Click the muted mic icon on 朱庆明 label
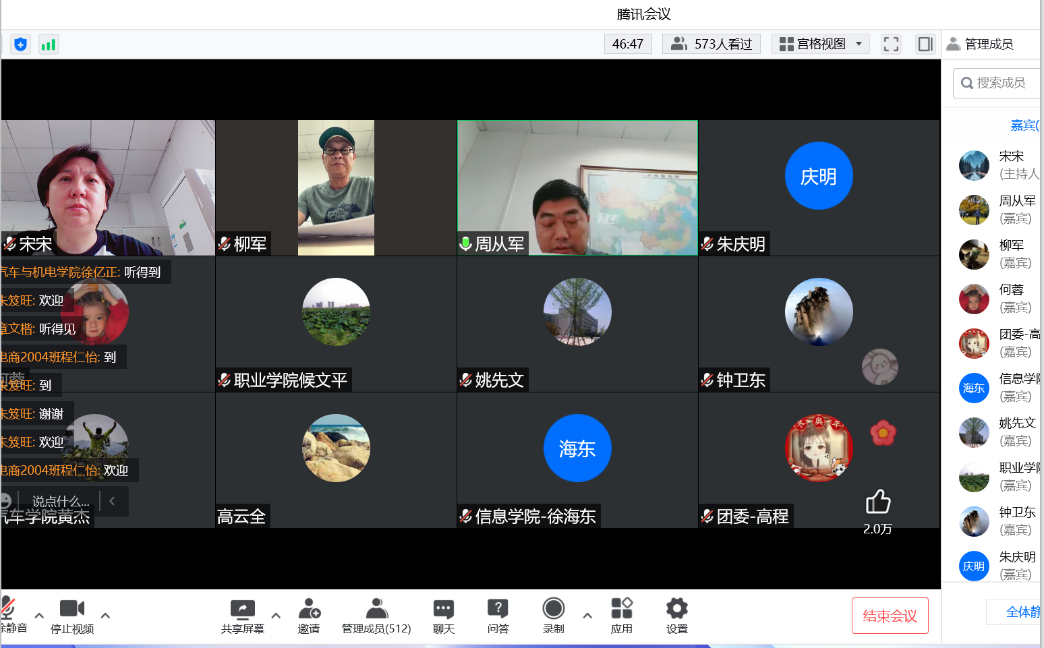 tap(707, 244)
